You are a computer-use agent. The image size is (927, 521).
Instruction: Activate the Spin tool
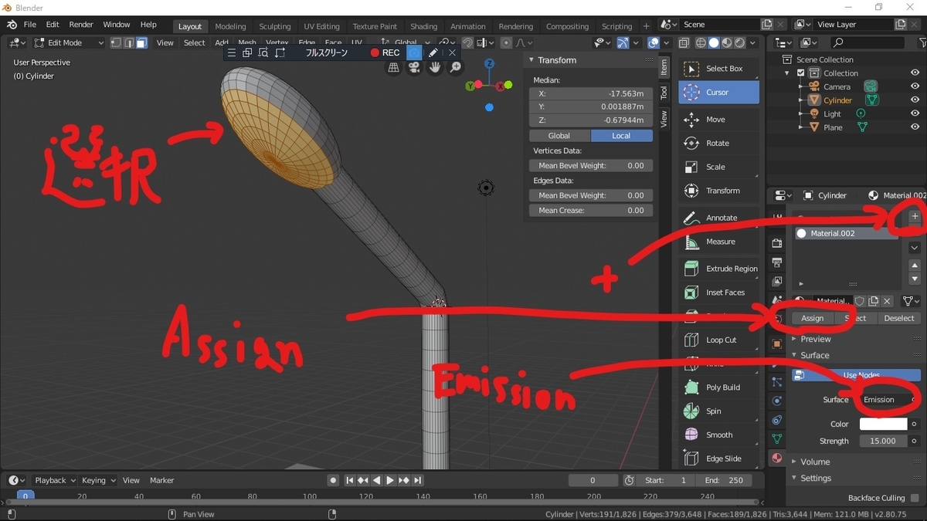[x=718, y=411]
